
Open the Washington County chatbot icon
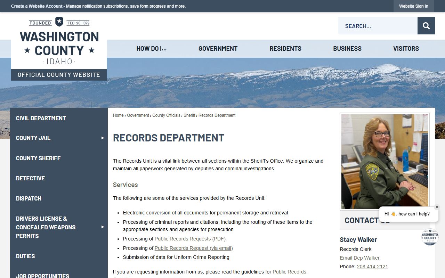pyautogui.click(x=430, y=237)
